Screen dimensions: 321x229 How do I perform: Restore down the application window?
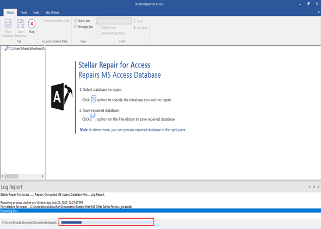(308, 4)
